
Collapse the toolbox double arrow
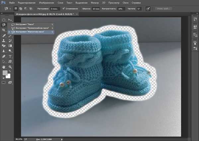point(2,13)
